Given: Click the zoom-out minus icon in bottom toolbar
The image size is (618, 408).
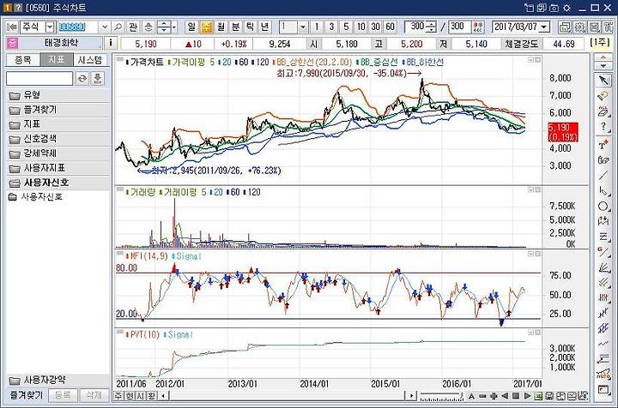Looking at the screenshot, I should (482, 396).
